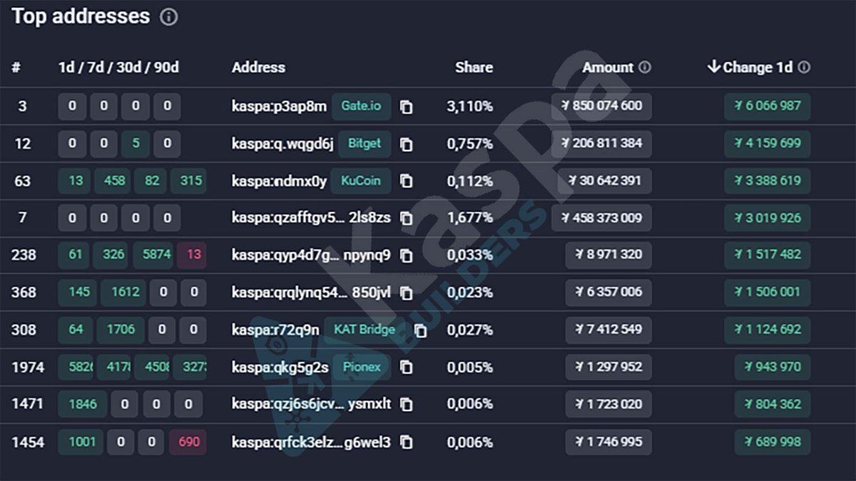Click the 3,110% share value
The width and height of the screenshot is (856, 481).
(x=469, y=106)
